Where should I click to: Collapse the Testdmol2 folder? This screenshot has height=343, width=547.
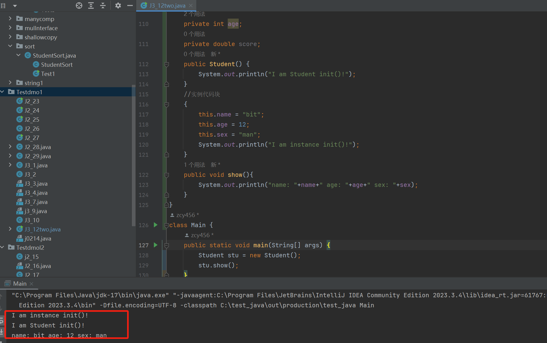(x=2, y=247)
